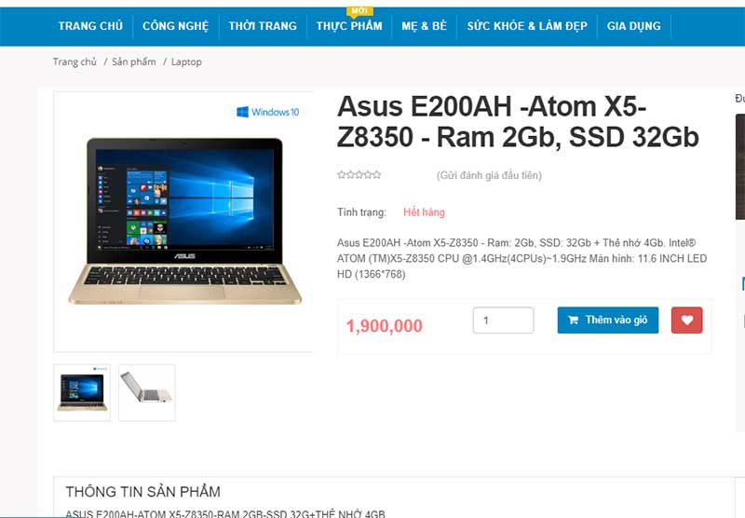Click the red heart wishlist icon
The width and height of the screenshot is (745, 518).
[686, 320]
